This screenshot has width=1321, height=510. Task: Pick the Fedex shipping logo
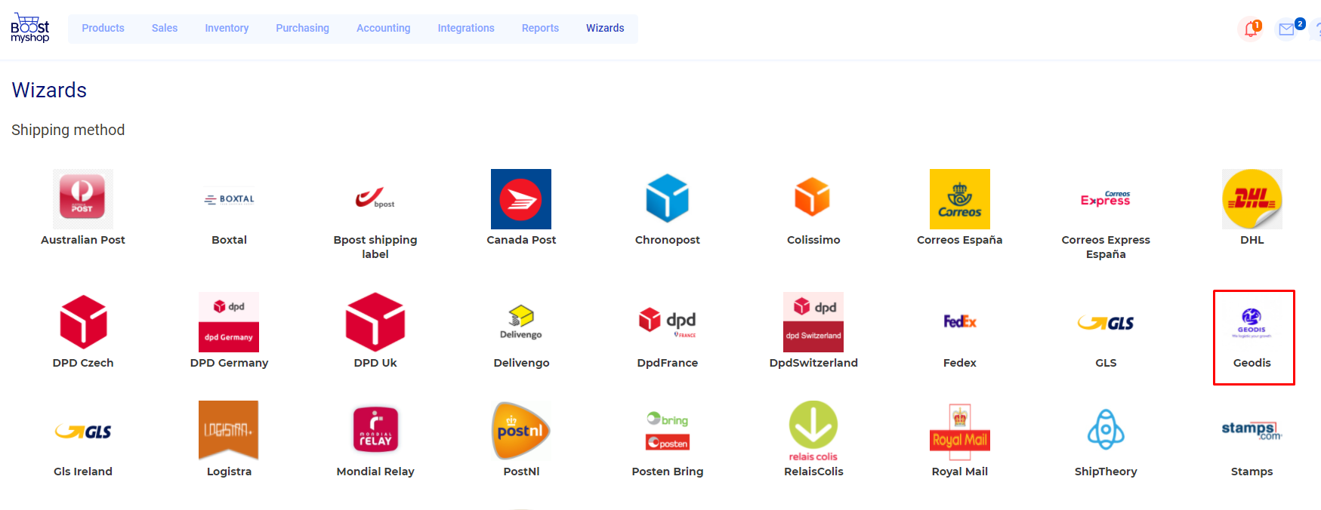click(960, 322)
